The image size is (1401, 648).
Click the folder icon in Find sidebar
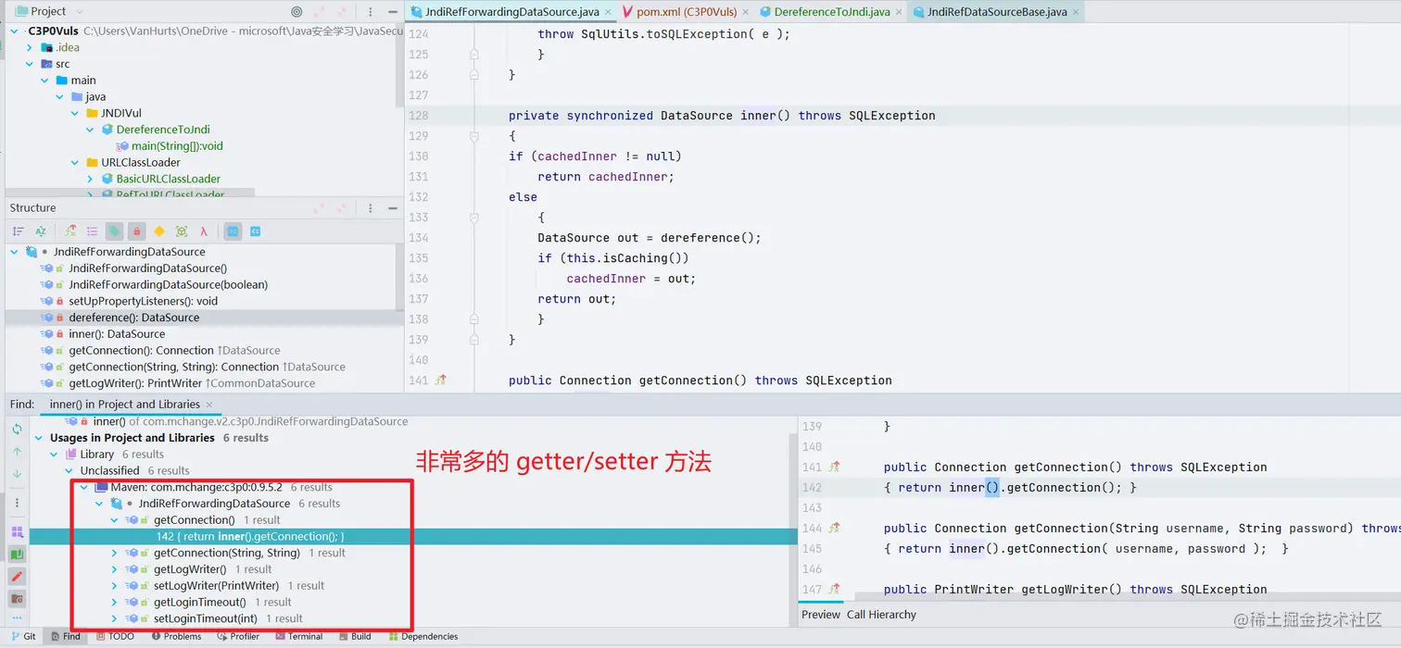click(17, 599)
